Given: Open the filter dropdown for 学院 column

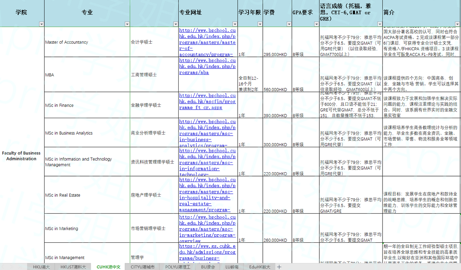Looking at the screenshot, I should [x=41, y=24].
